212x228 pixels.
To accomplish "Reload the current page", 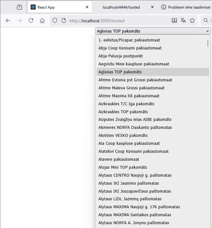I will (x=31, y=21).
